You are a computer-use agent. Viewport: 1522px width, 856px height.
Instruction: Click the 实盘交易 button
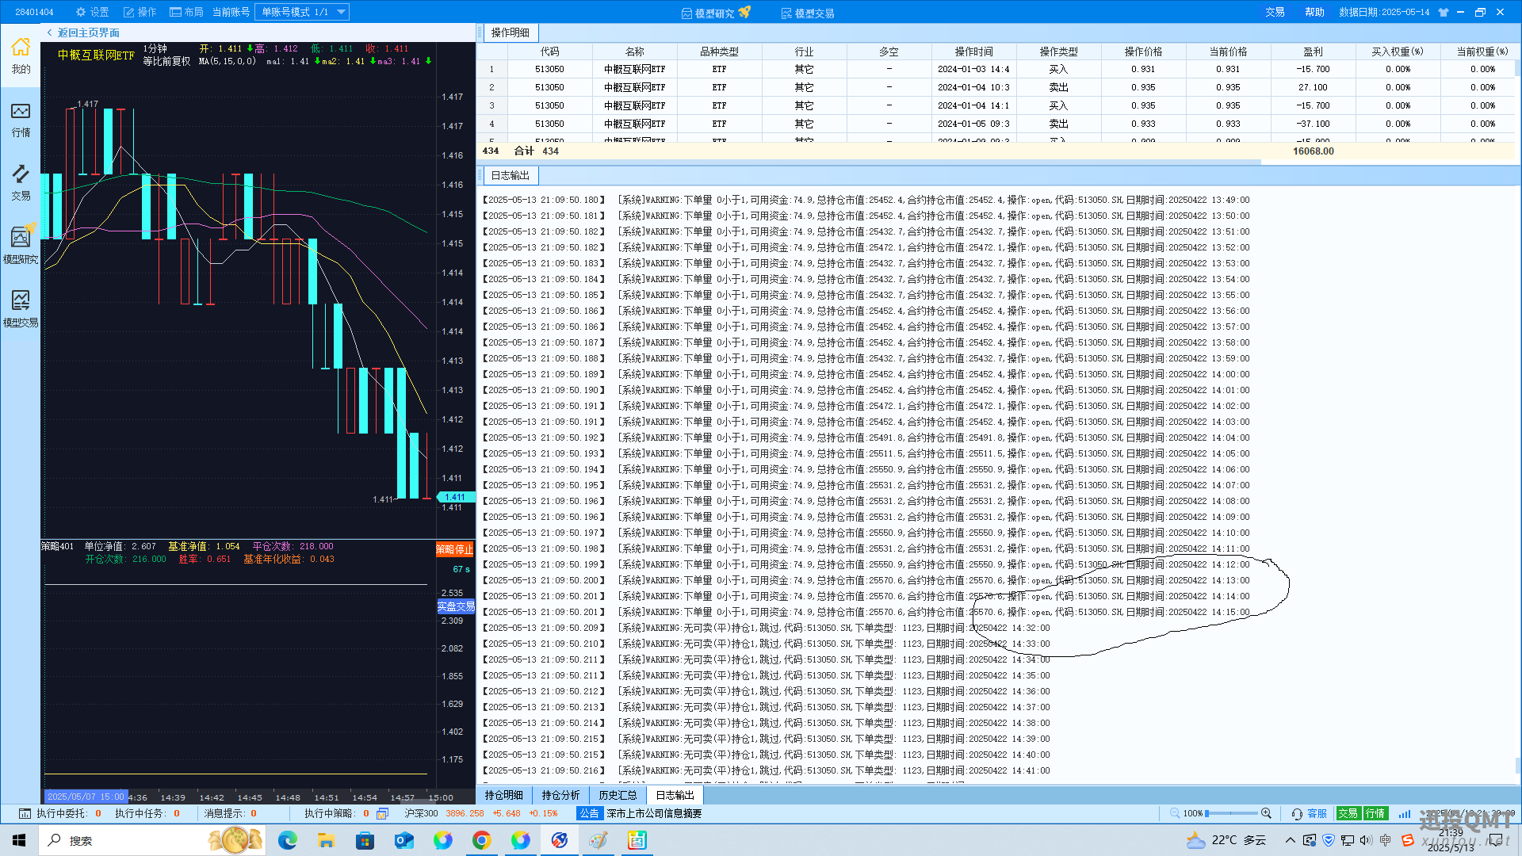[456, 606]
